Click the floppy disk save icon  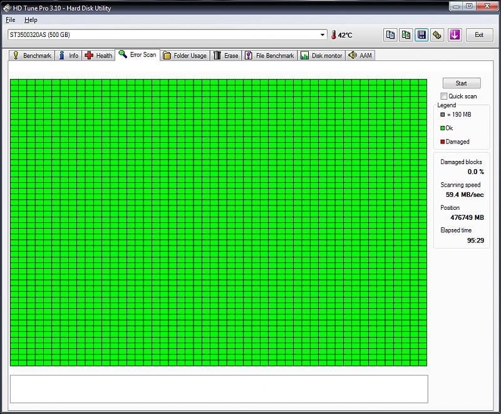421,35
